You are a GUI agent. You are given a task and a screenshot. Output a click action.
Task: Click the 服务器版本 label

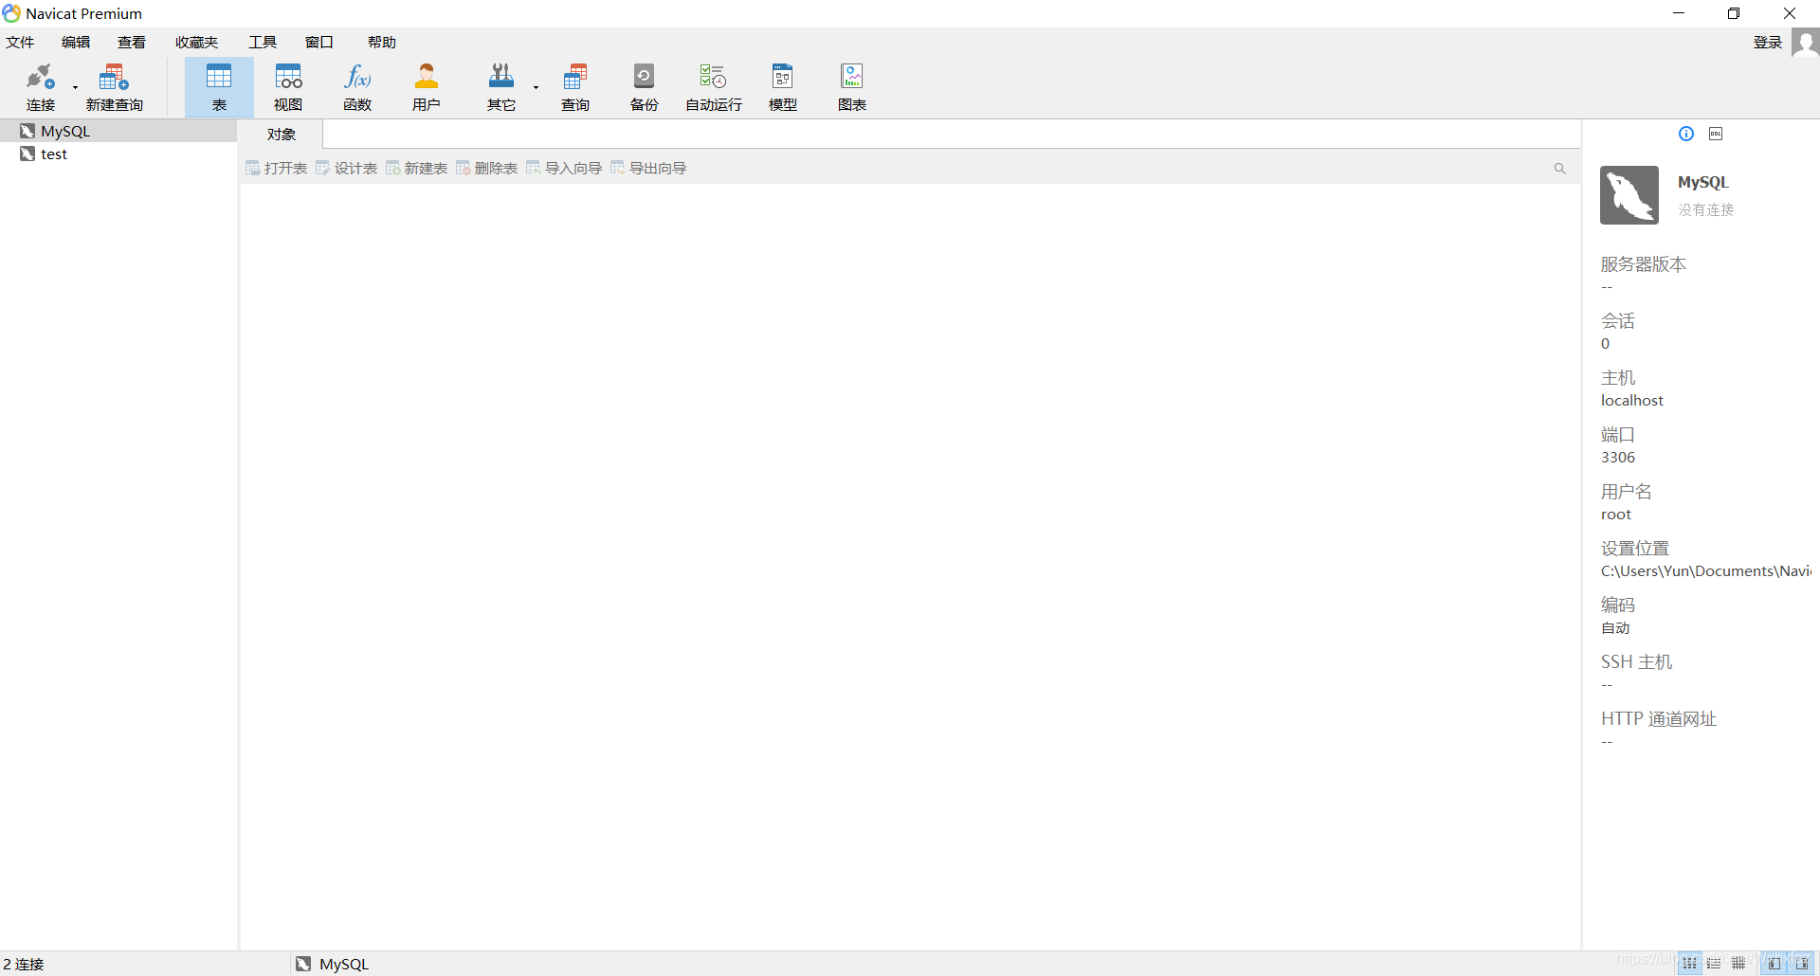point(1644,263)
